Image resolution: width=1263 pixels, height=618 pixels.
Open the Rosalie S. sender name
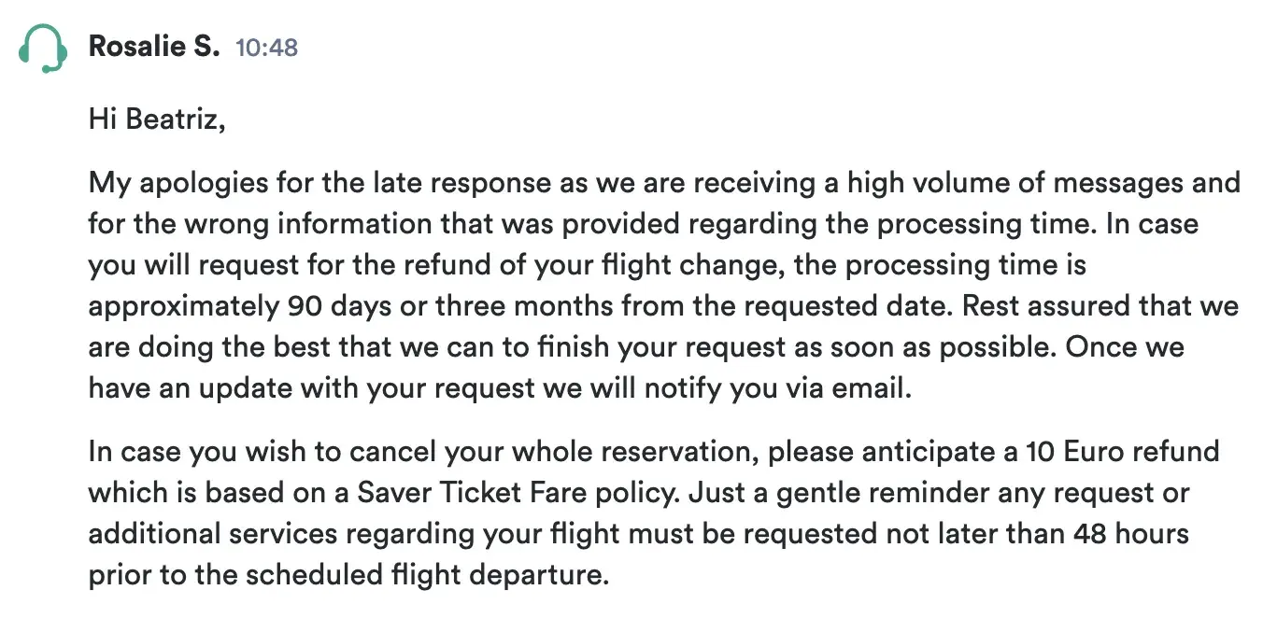pyautogui.click(x=154, y=46)
